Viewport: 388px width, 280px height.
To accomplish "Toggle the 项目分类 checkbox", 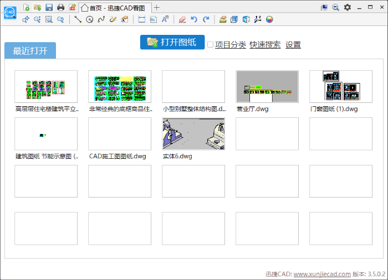I will point(210,45).
